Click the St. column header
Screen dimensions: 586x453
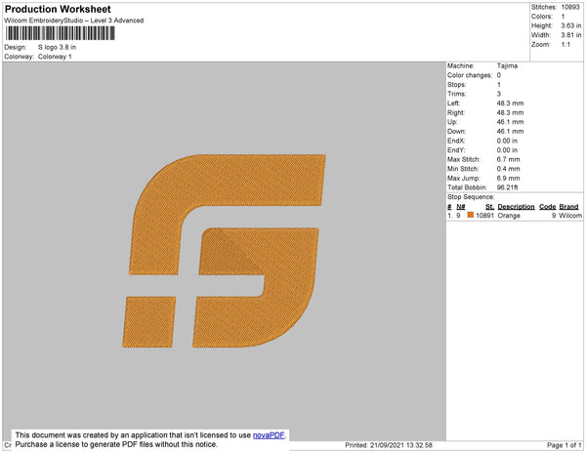(489, 207)
